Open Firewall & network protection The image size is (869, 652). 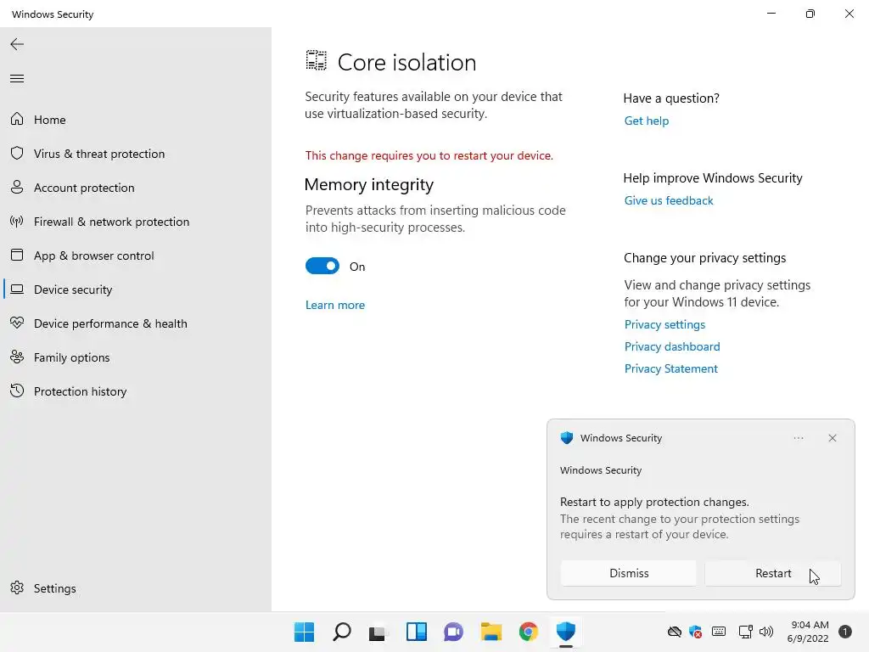(x=111, y=222)
